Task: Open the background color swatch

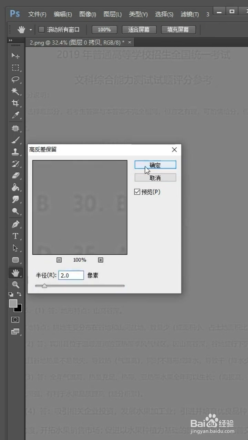Action: pos(19,309)
